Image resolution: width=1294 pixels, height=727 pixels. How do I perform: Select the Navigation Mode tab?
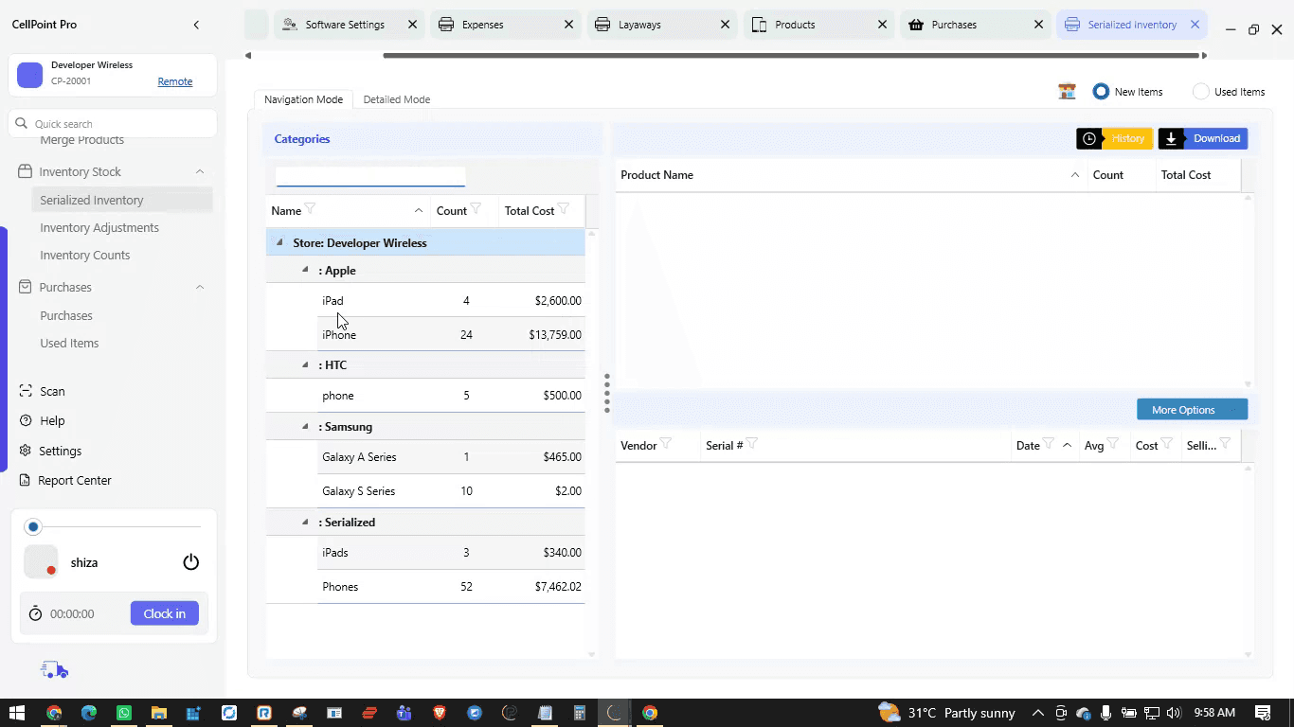tap(303, 99)
